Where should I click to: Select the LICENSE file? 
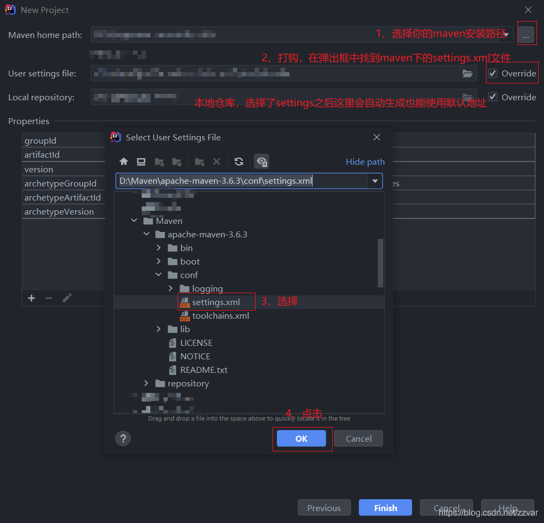[196, 343]
